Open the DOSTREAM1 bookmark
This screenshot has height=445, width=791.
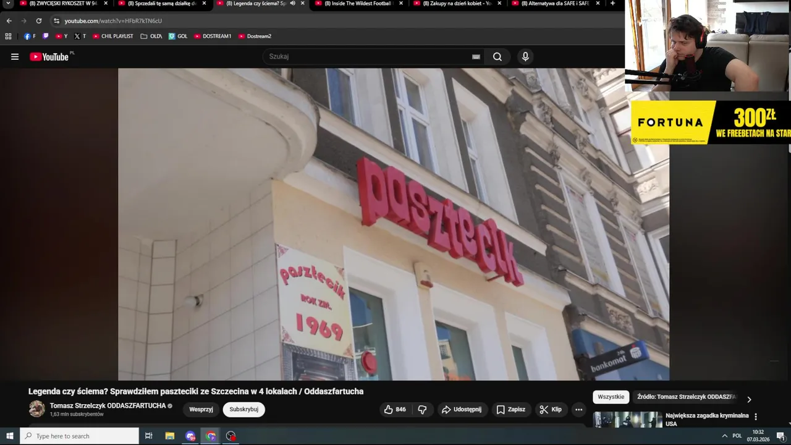click(212, 36)
